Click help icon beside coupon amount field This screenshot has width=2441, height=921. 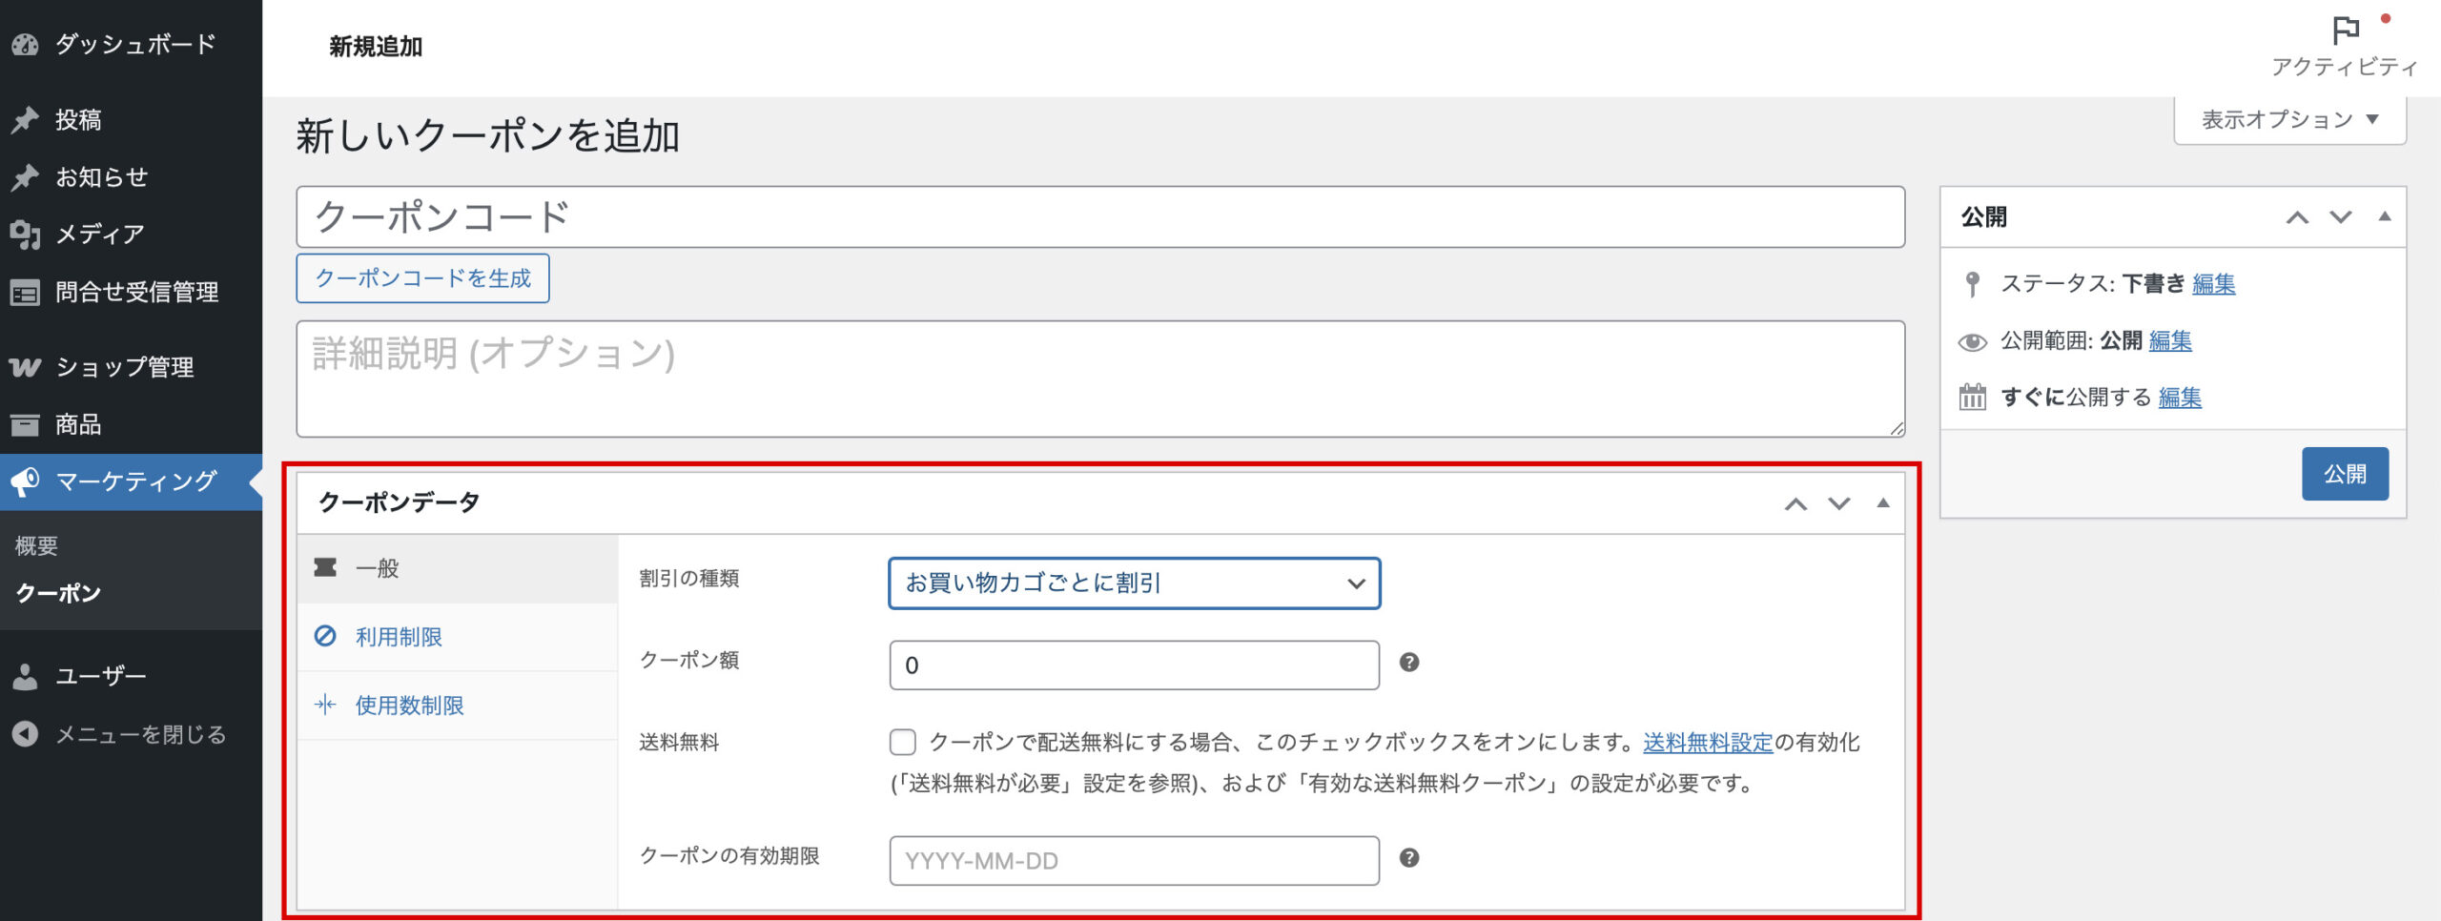[1408, 663]
